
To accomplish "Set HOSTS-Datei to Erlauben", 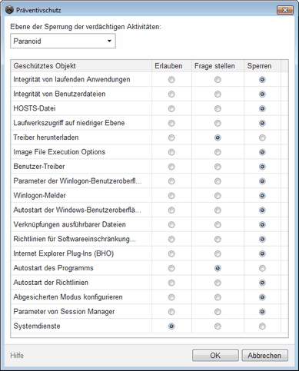I will click(x=171, y=108).
